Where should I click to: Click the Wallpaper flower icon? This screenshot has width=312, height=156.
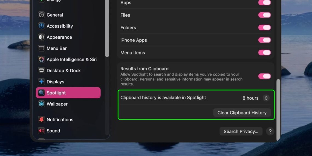(41, 104)
